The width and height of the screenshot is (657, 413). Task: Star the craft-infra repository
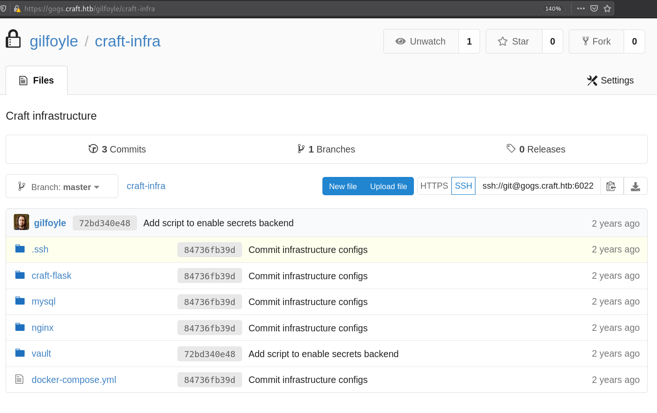(x=514, y=41)
